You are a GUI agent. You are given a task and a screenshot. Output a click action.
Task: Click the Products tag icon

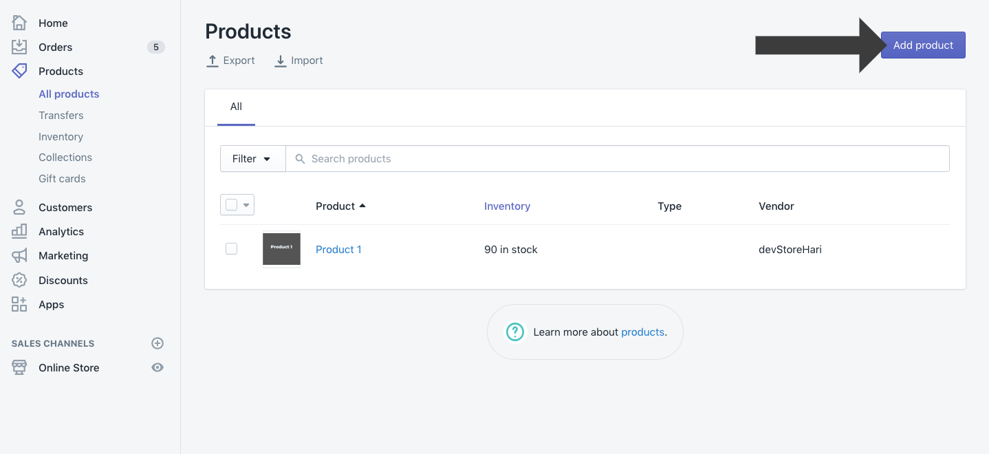pos(19,71)
